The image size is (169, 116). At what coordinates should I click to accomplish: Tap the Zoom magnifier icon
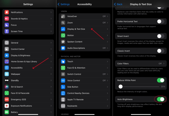tap(63, 23)
